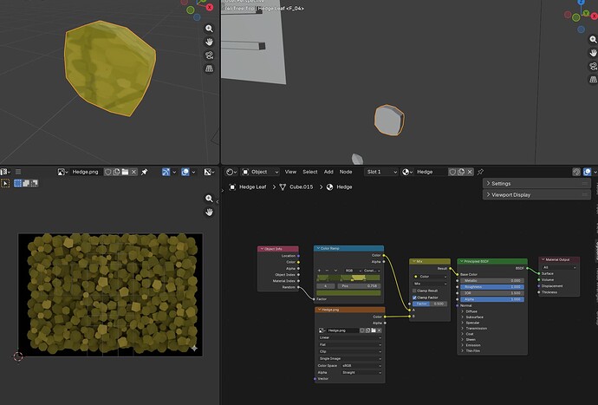Image resolution: width=598 pixels, height=405 pixels.
Task: Unlink Hedge.png with X in image editor header
Action: click(x=133, y=173)
